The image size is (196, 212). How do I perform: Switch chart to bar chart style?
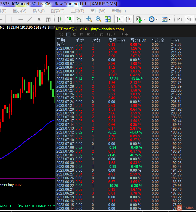click(60, 19)
